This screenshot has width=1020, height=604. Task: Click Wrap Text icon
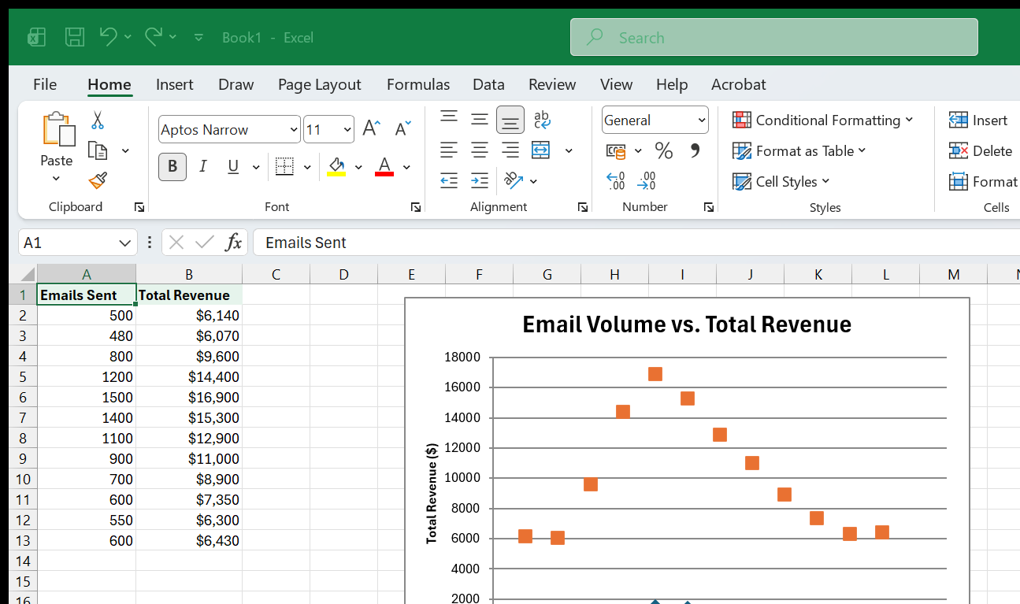point(542,119)
